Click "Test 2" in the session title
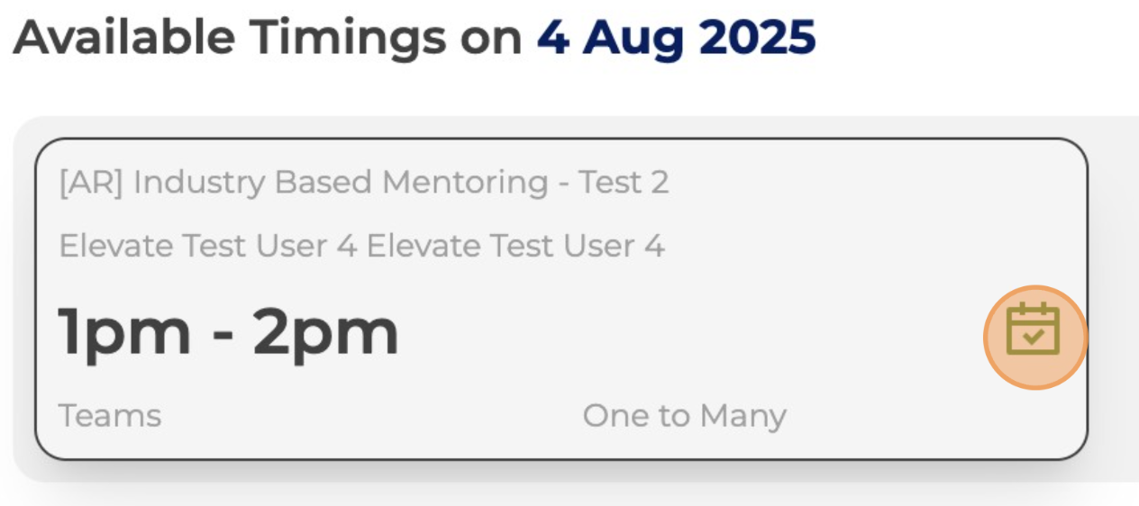 click(624, 183)
